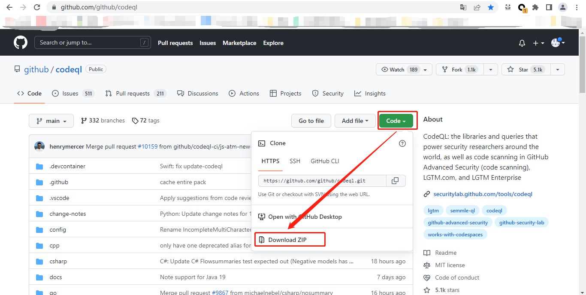Image resolution: width=586 pixels, height=295 pixels.
Task: Open the config folder
Action: [x=58, y=229]
